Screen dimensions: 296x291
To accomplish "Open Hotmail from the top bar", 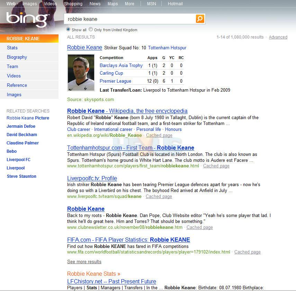I will (x=175, y=3).
